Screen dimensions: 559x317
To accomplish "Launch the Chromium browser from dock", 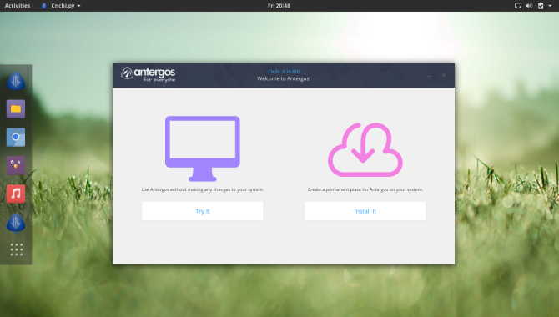I will pos(16,137).
